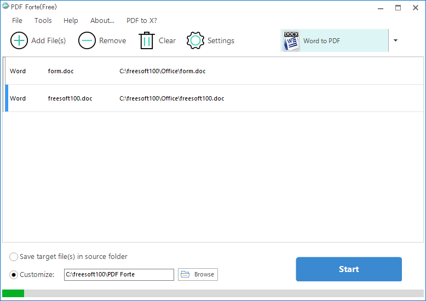426x301 pixels.
Task: Select the freesoft100.doc file name
Action: (70, 98)
